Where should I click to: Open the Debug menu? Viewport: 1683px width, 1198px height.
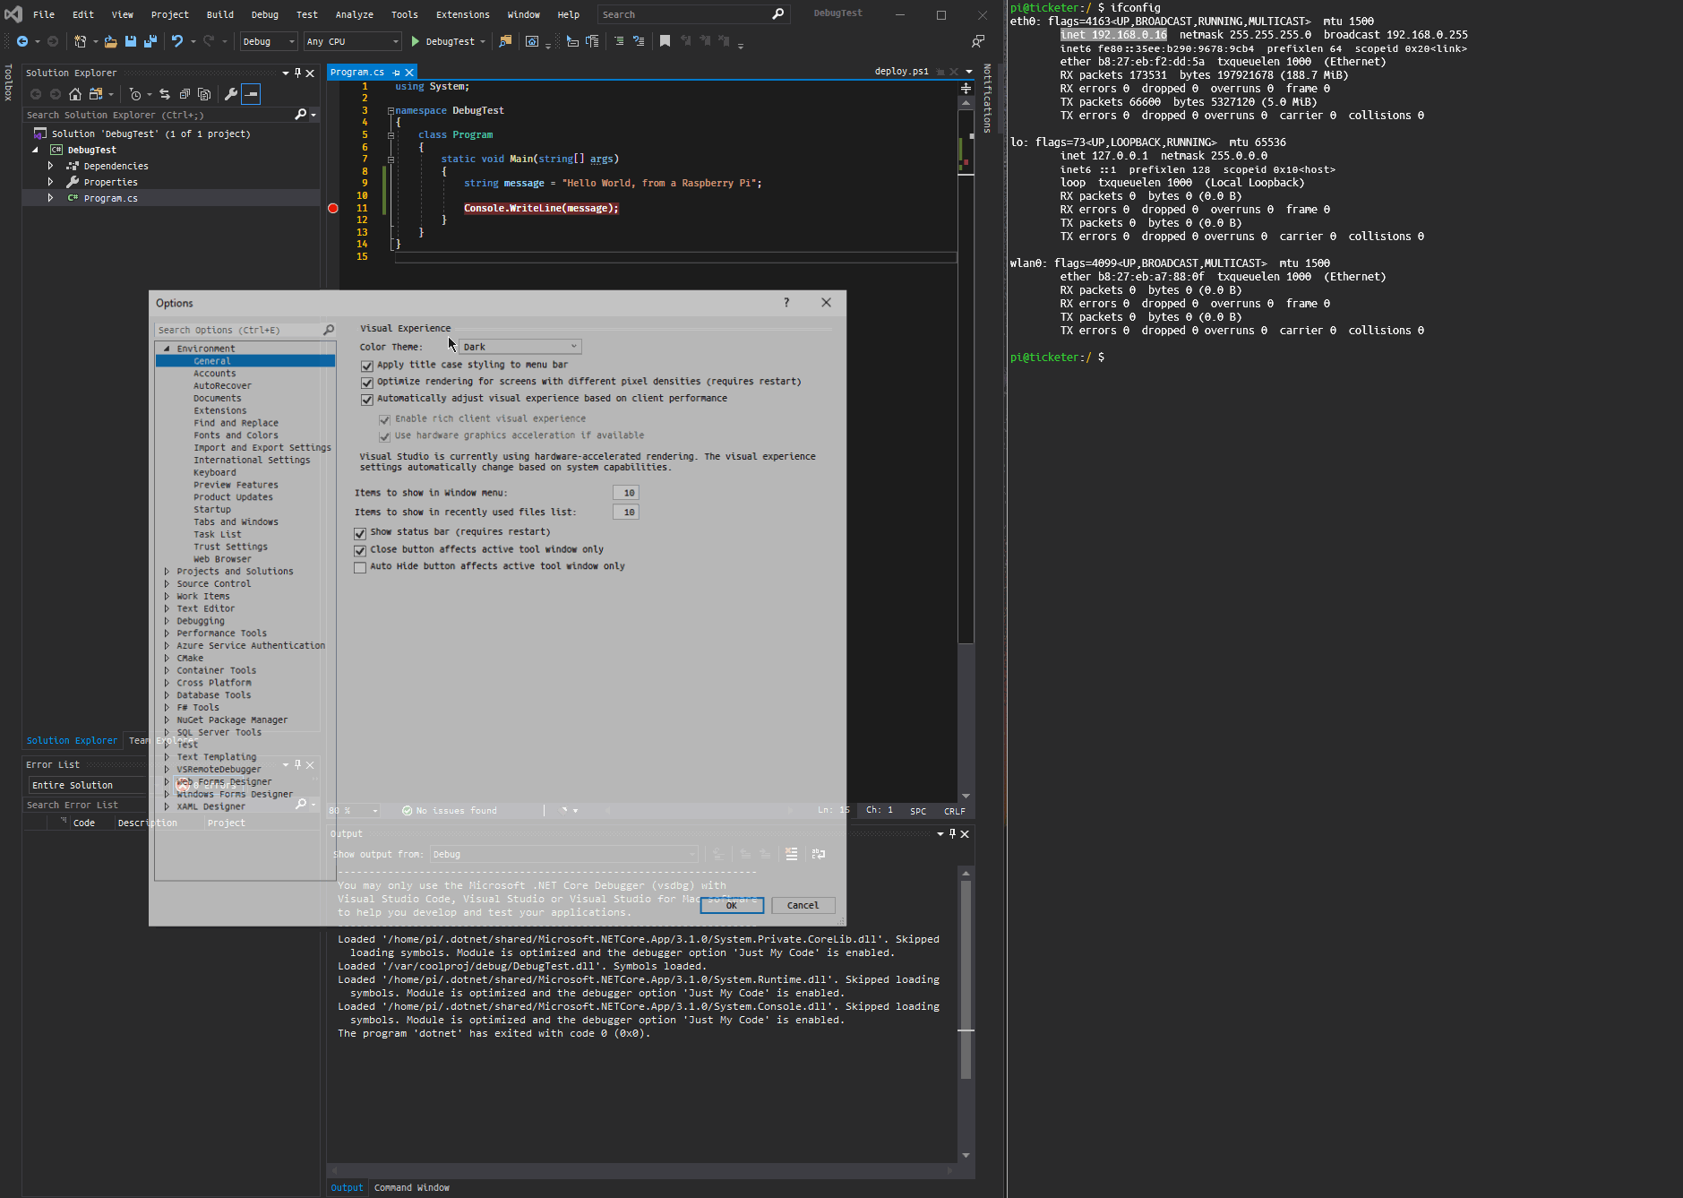click(x=264, y=14)
